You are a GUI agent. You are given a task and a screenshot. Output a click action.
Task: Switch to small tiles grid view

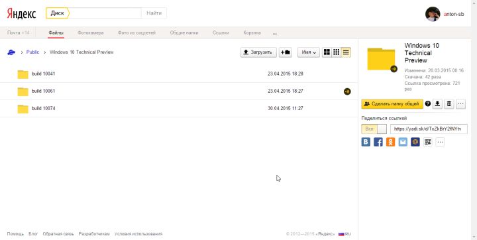[336, 52]
